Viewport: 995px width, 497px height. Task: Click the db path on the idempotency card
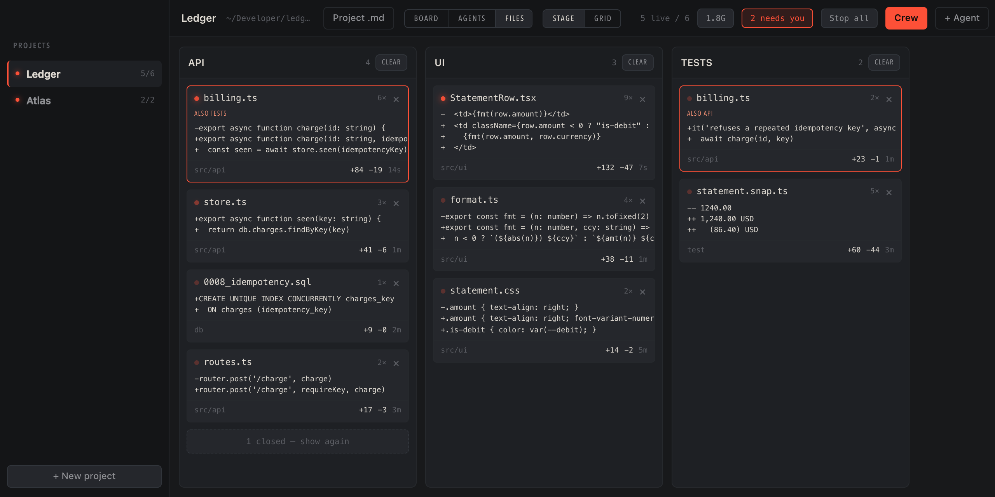(x=199, y=330)
